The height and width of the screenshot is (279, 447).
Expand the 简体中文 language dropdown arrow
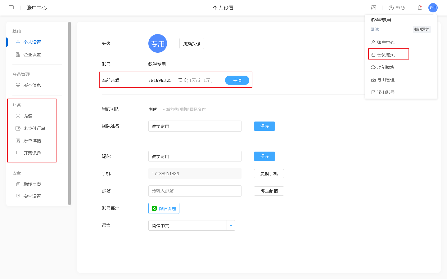(231, 226)
